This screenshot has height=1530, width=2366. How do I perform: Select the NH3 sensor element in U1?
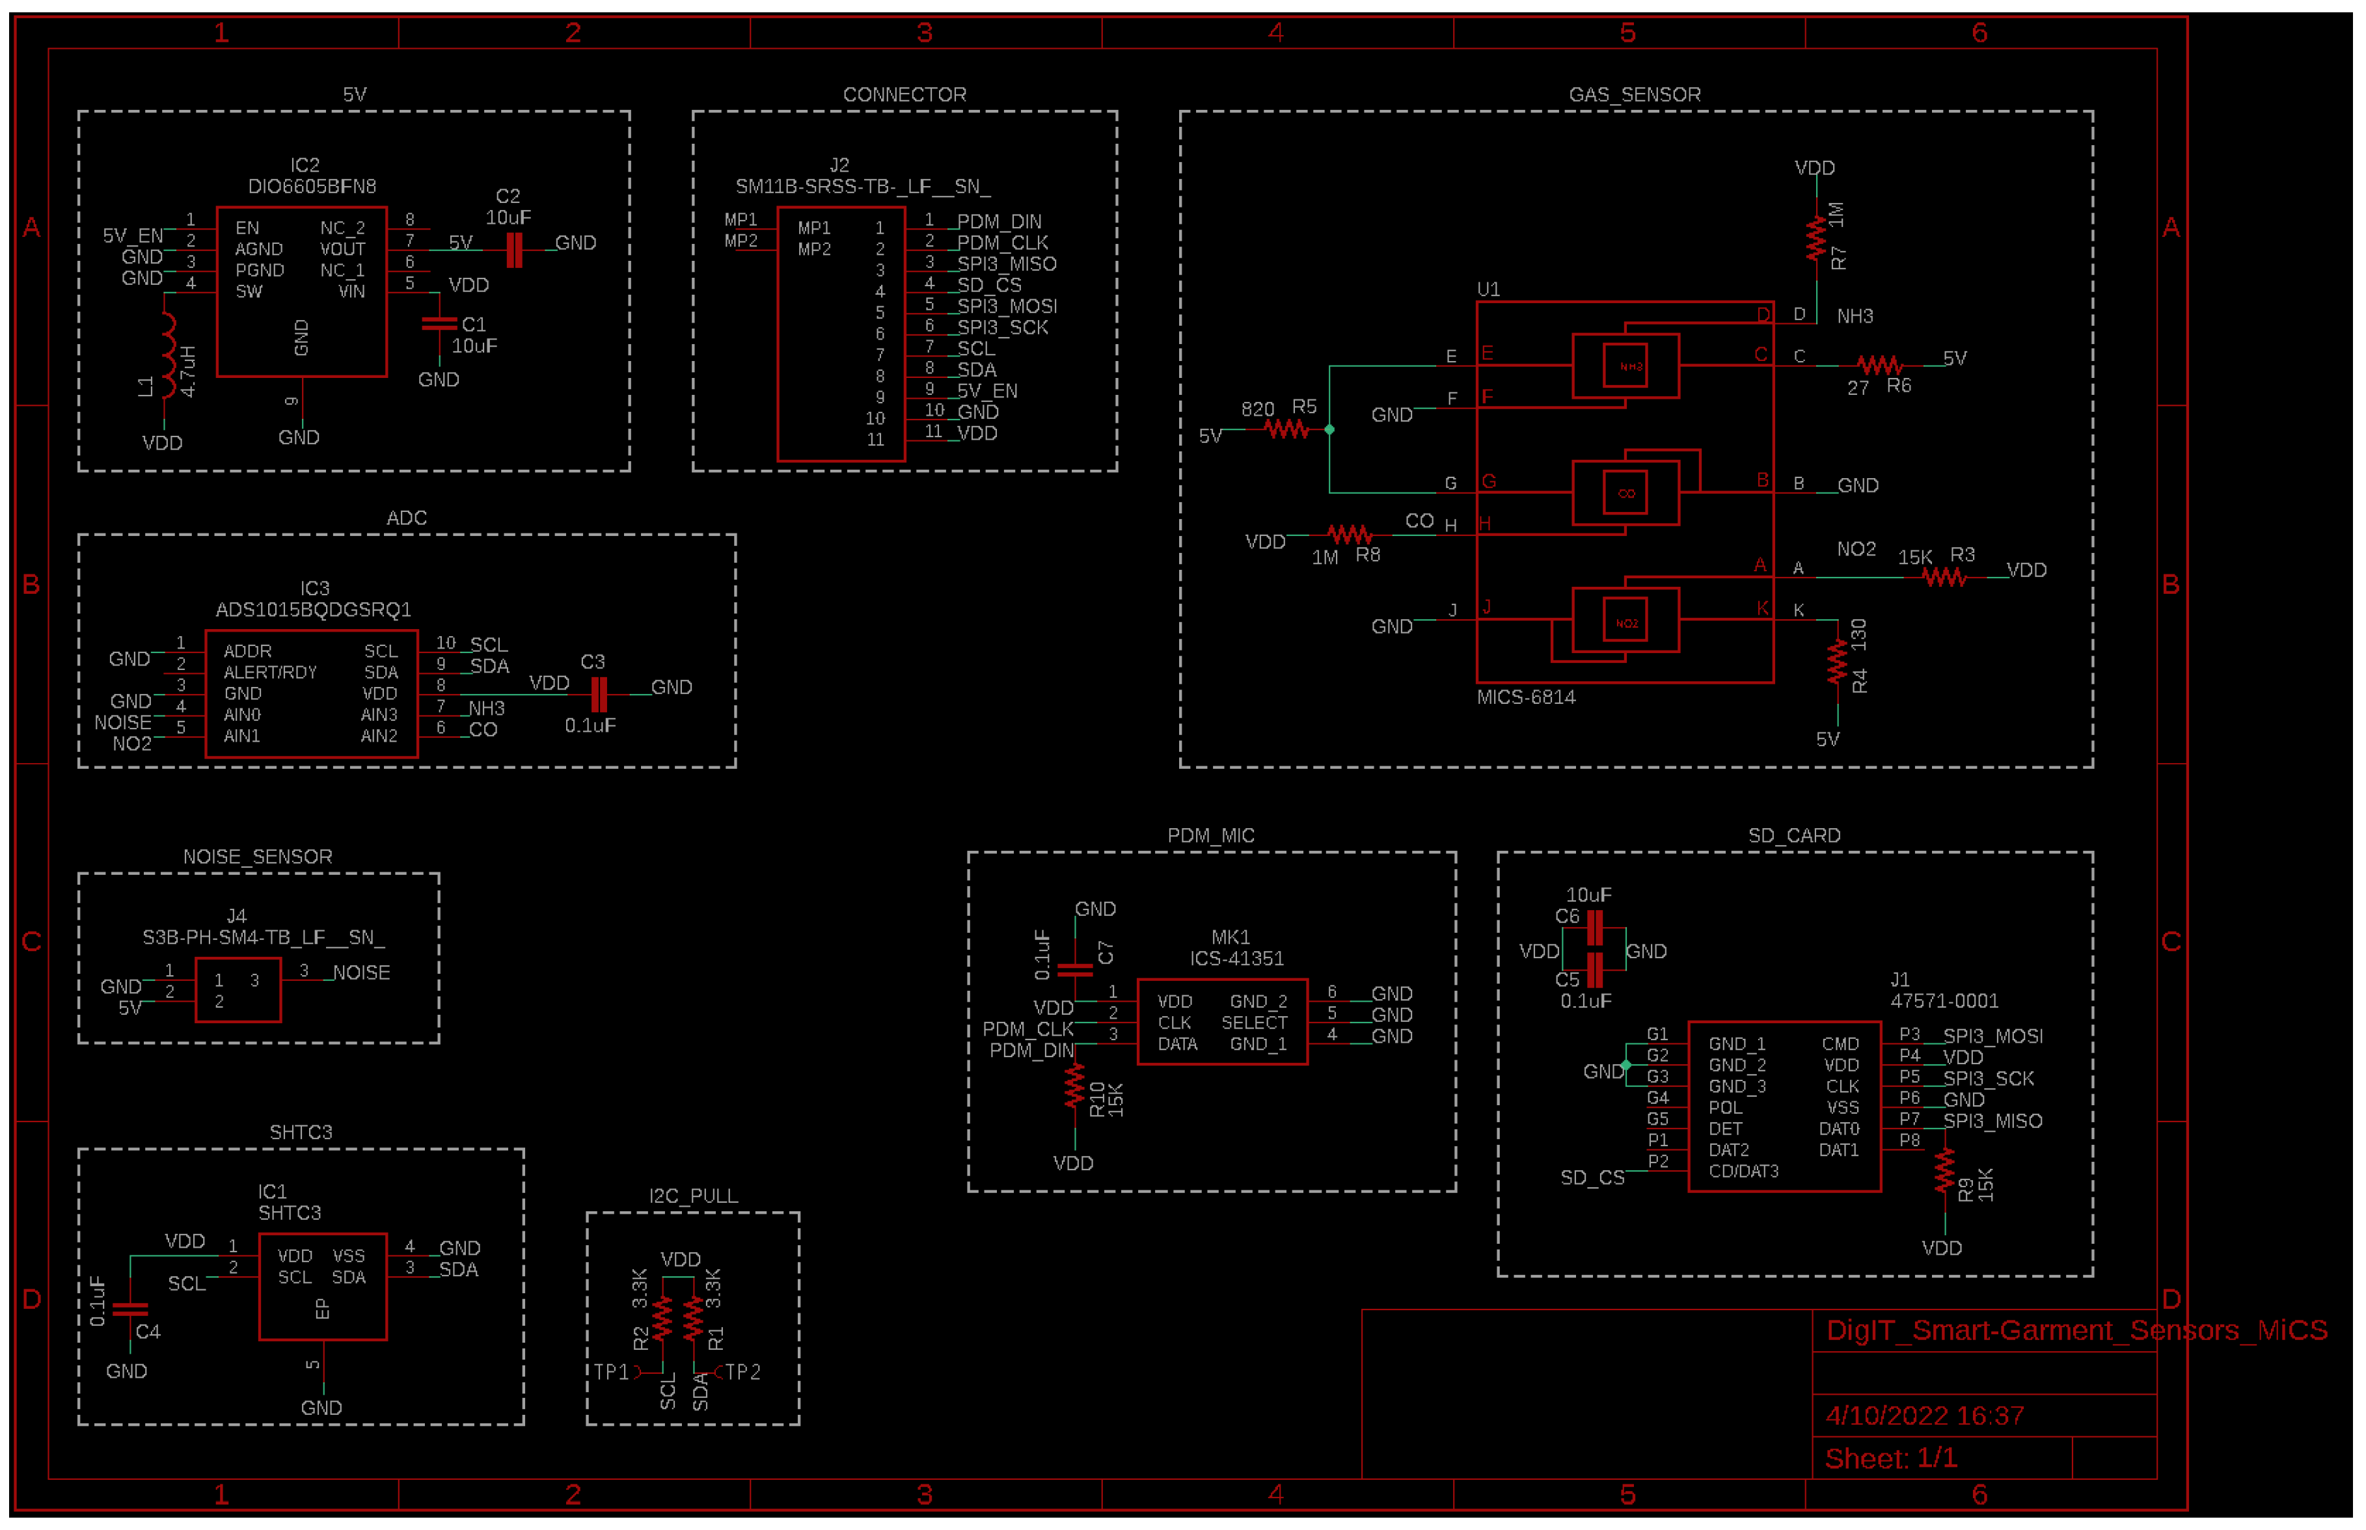coord(1625,367)
